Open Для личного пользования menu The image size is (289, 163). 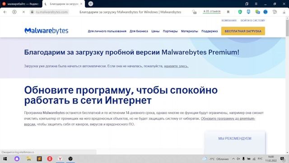107,31
